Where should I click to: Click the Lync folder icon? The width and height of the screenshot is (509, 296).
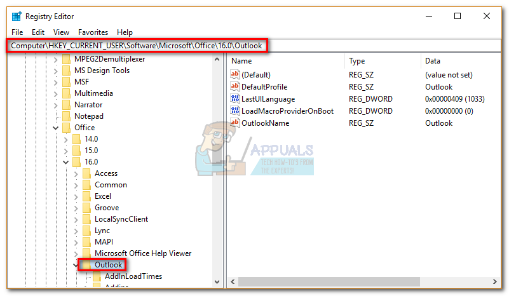coord(86,231)
